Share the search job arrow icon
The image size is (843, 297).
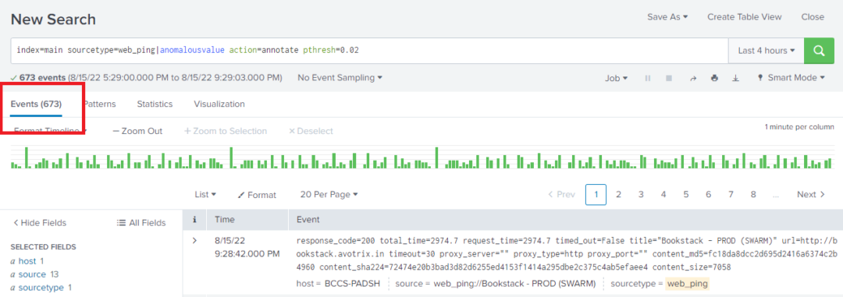click(x=693, y=78)
